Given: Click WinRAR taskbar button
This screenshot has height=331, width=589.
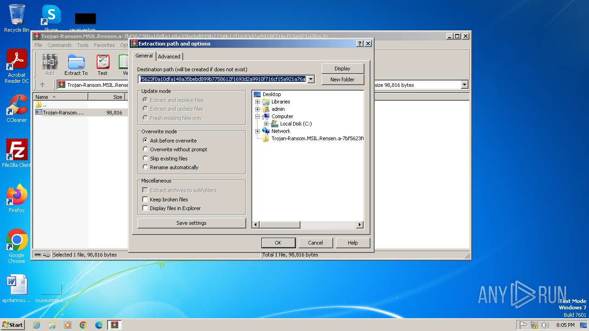Looking at the screenshot, I should click(115, 325).
